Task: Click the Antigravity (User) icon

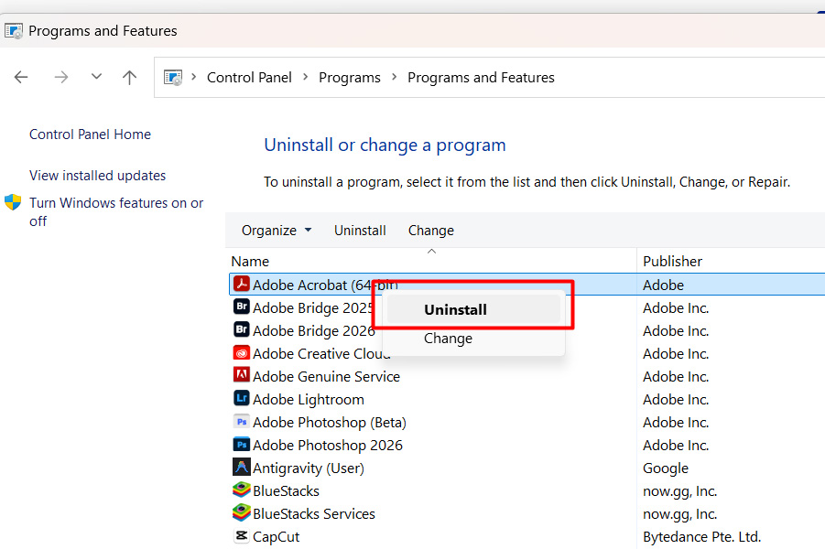Action: click(242, 468)
